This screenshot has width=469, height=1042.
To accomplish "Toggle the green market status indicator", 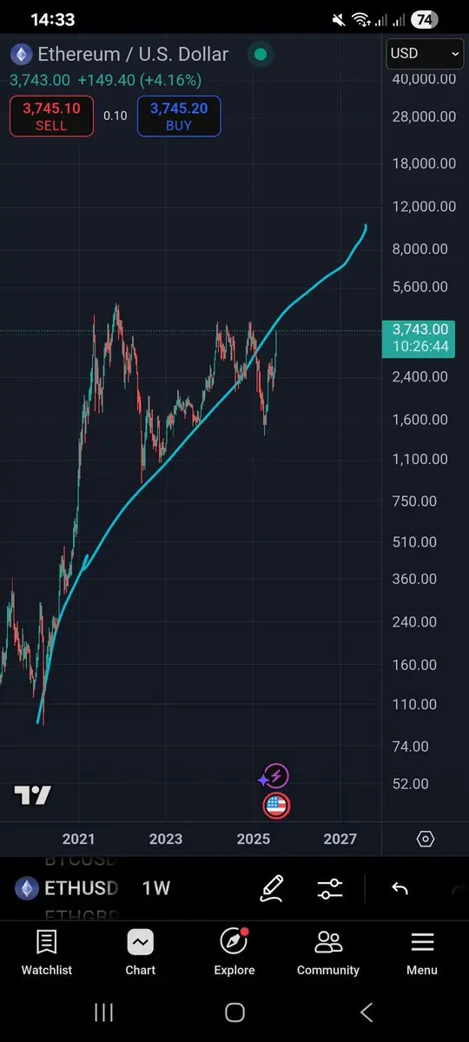I will tap(261, 55).
